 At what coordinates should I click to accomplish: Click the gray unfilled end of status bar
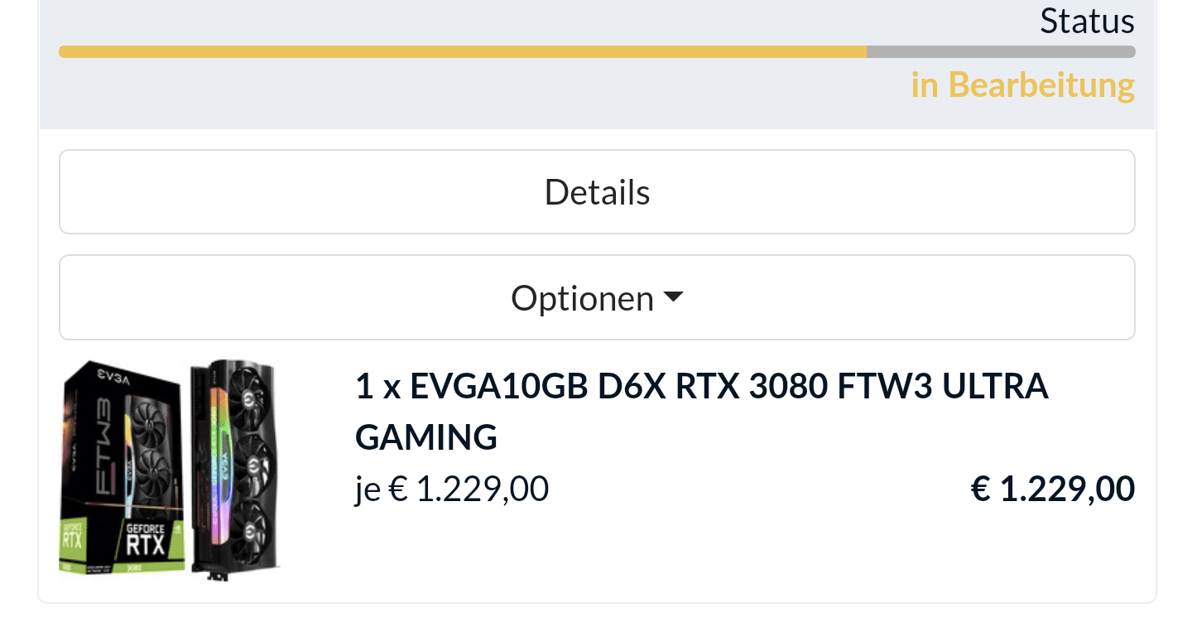(1000, 52)
